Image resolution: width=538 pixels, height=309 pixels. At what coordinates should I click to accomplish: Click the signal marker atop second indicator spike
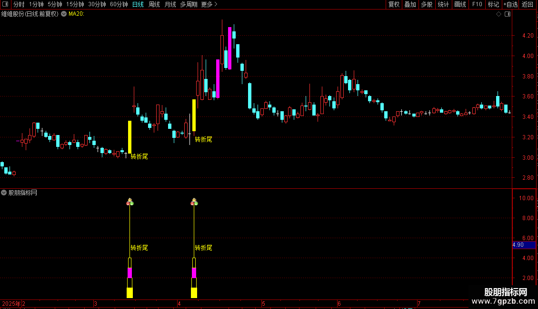pos(194,202)
